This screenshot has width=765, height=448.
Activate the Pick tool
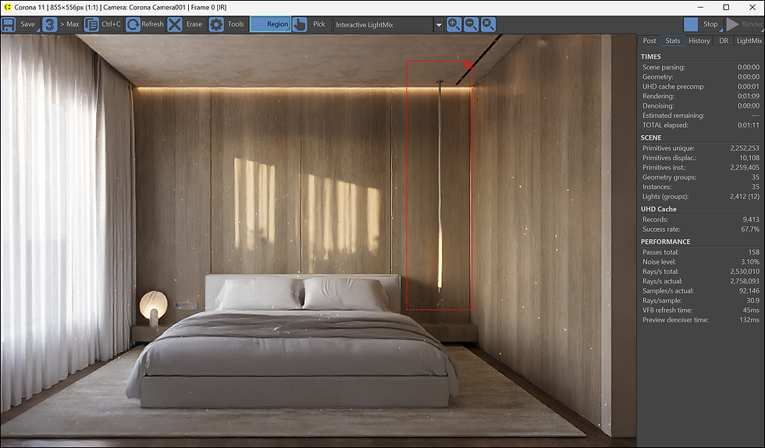(x=309, y=24)
